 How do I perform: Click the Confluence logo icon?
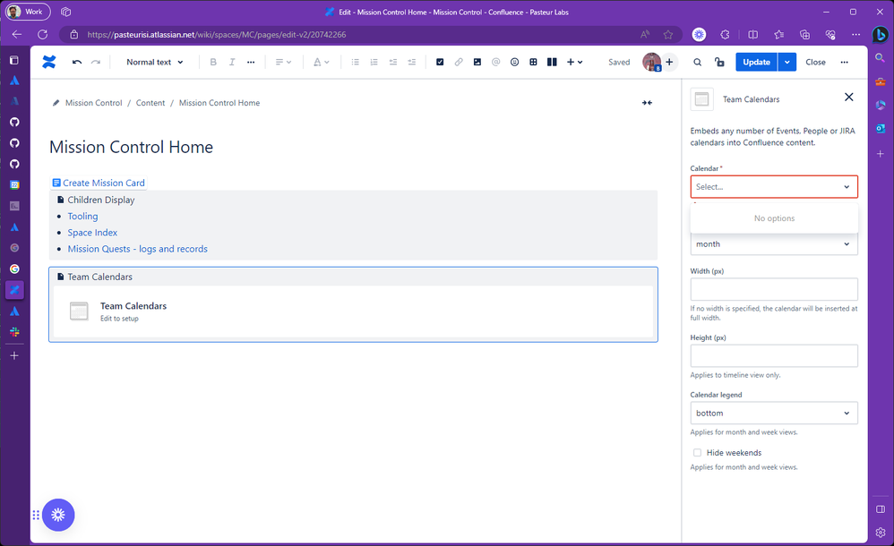(49, 62)
